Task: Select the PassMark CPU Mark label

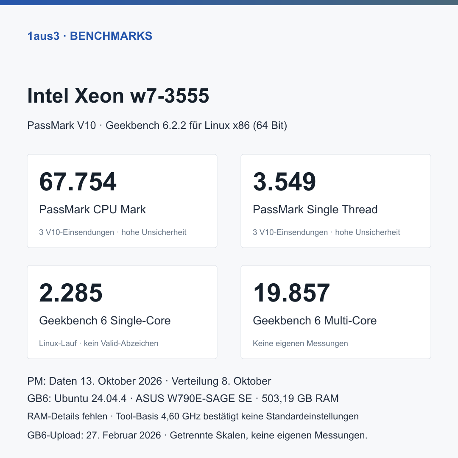Action: pos(92,209)
